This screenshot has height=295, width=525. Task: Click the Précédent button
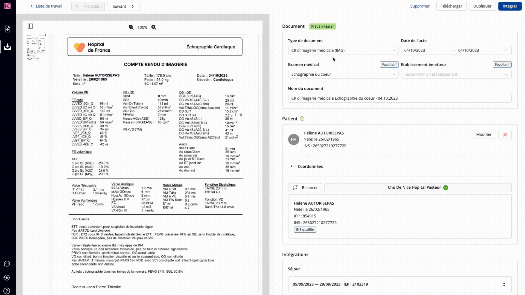click(x=88, y=6)
